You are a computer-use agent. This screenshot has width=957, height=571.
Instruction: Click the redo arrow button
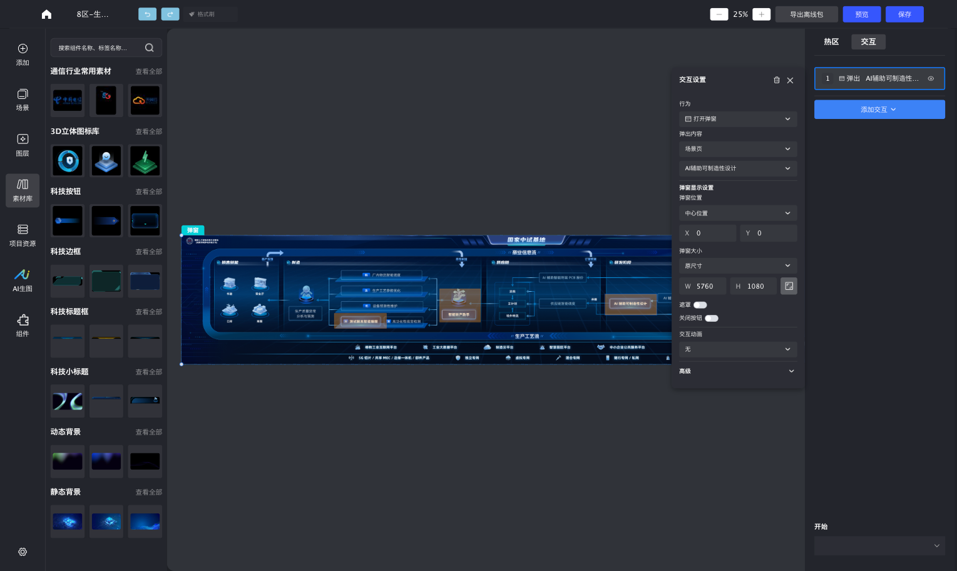point(170,14)
